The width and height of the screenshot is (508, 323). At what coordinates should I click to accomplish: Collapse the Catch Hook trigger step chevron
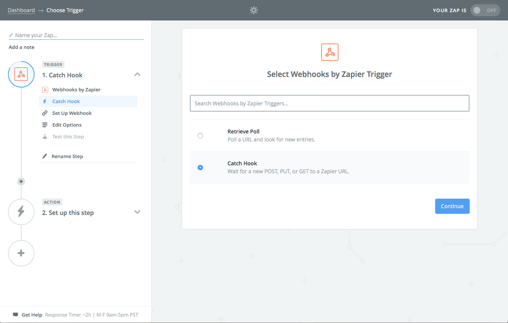point(137,75)
